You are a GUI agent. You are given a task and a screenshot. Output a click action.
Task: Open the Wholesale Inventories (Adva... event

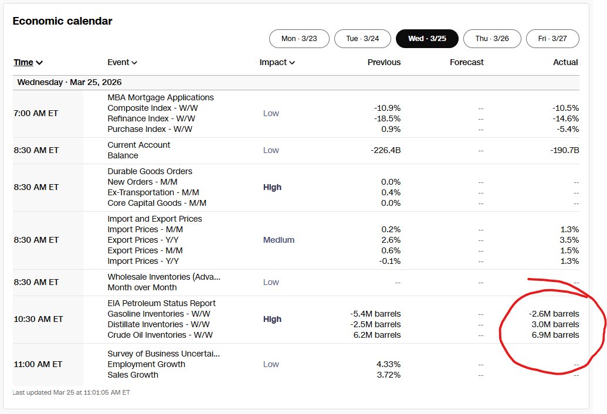tap(164, 277)
